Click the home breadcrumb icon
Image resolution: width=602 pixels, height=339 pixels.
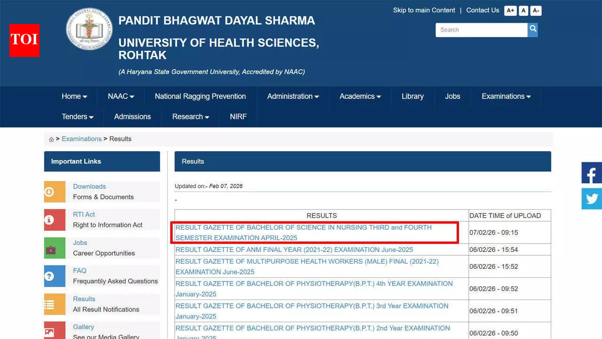pyautogui.click(x=51, y=139)
